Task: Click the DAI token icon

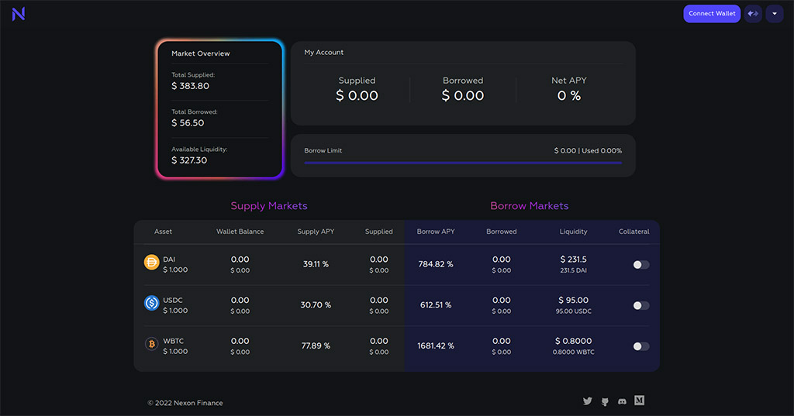Action: coord(152,263)
